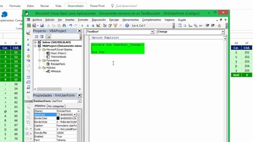
Task: Select Excel's Power Pivot ribbon tab
Action: [x=97, y=6]
